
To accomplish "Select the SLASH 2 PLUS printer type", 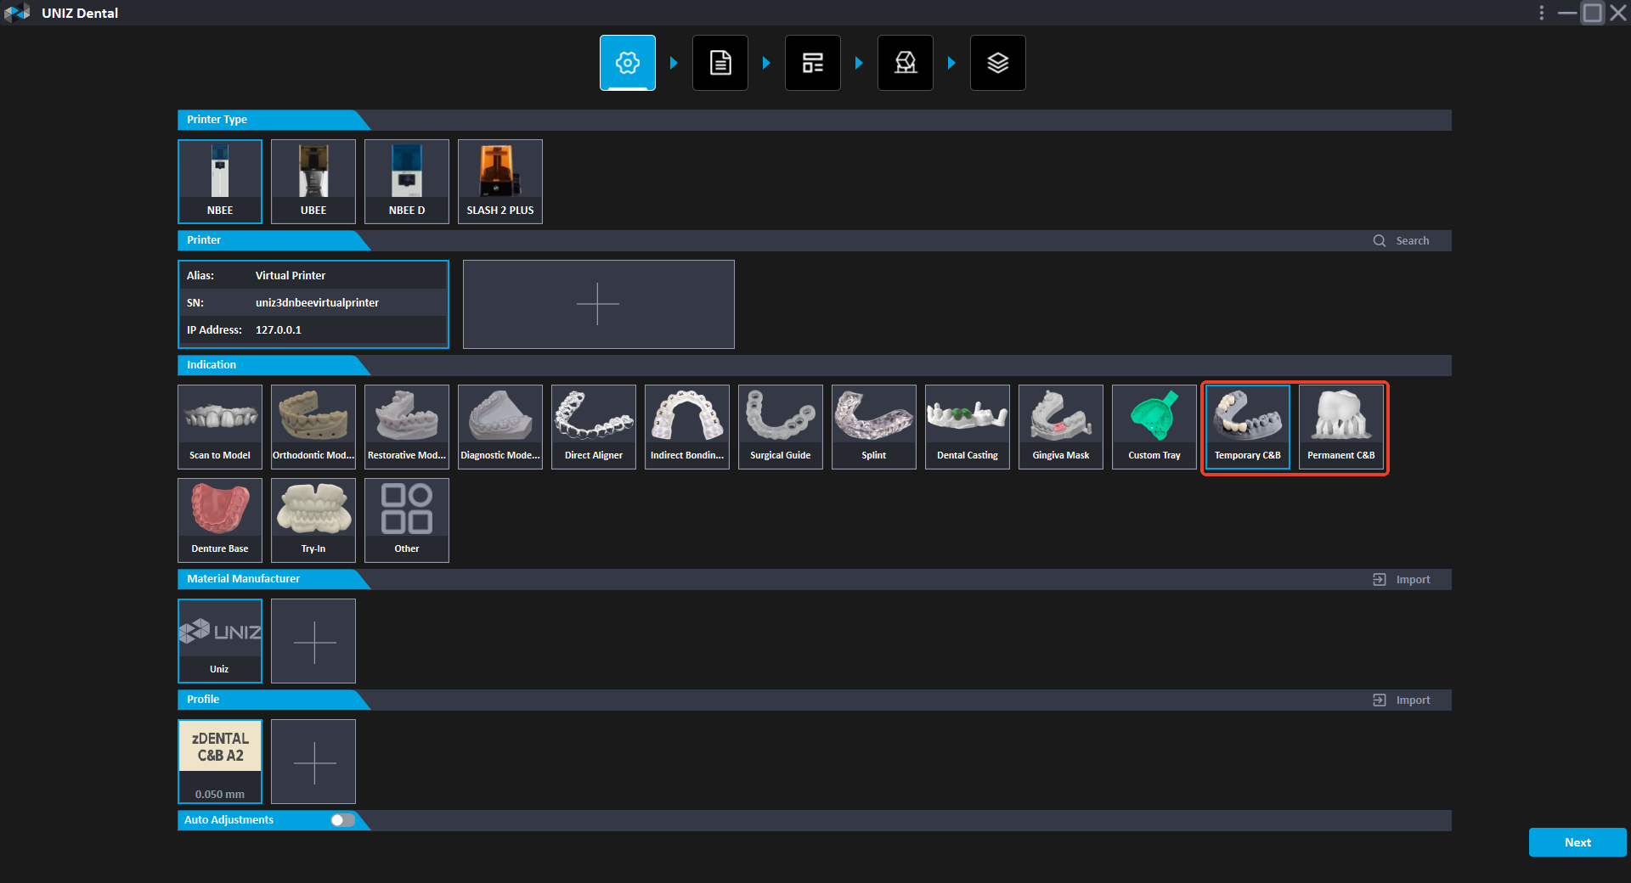I will tap(499, 181).
